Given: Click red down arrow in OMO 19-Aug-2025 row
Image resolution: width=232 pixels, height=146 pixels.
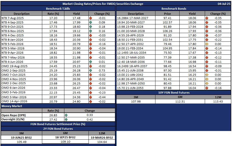Looking at the screenshot, I should 91,66.
